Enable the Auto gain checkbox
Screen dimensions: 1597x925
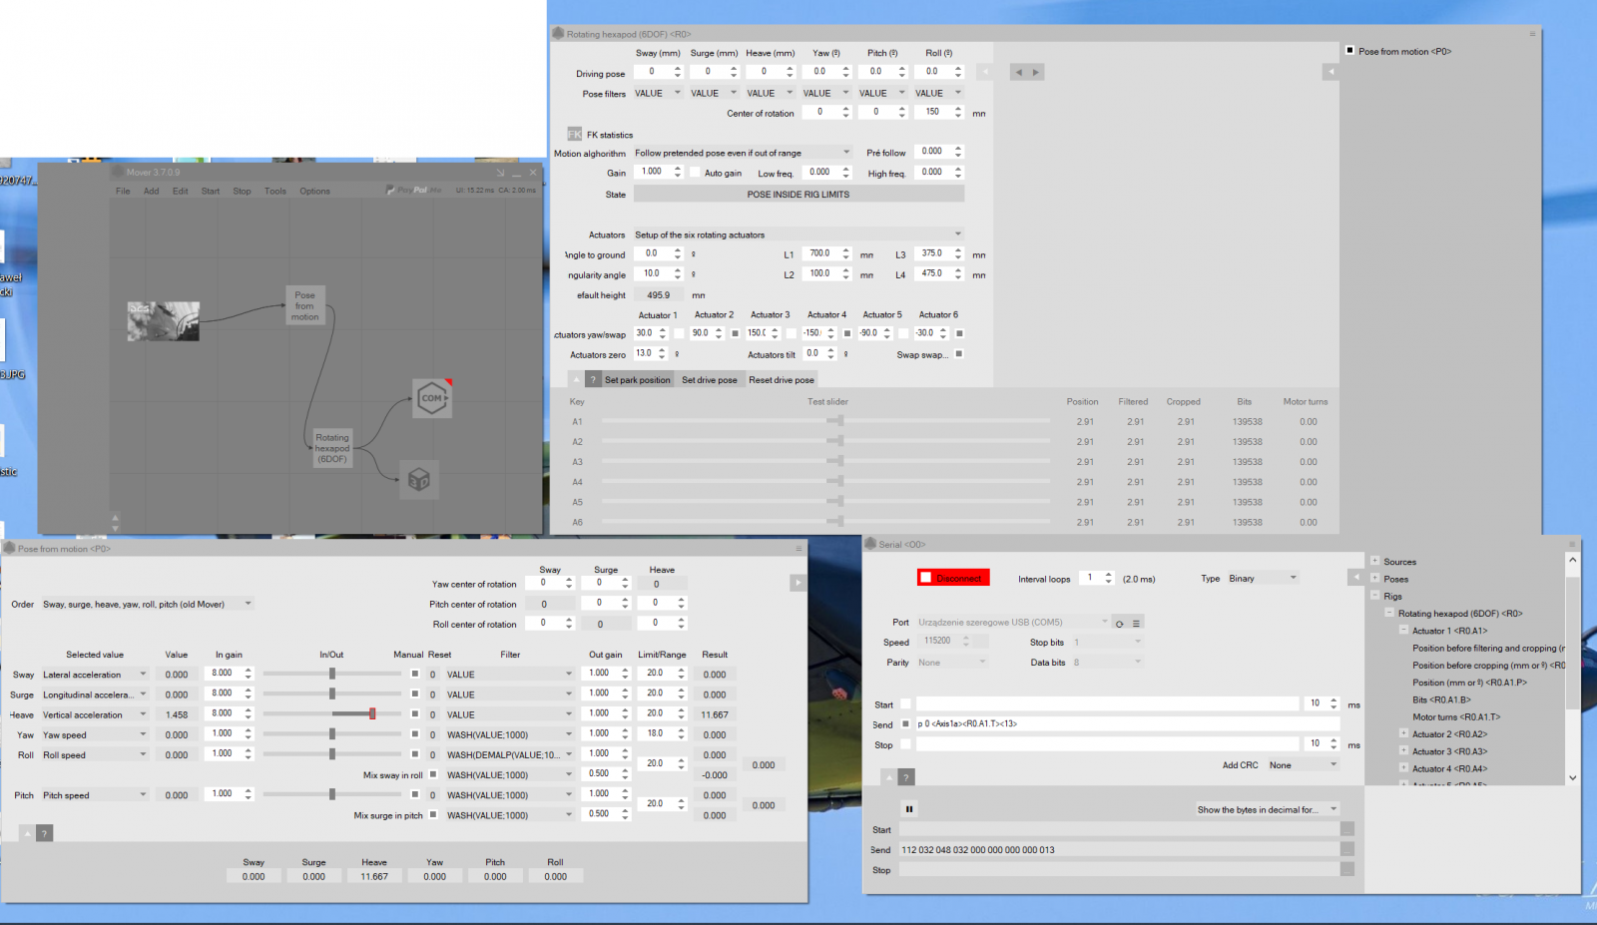click(x=695, y=173)
